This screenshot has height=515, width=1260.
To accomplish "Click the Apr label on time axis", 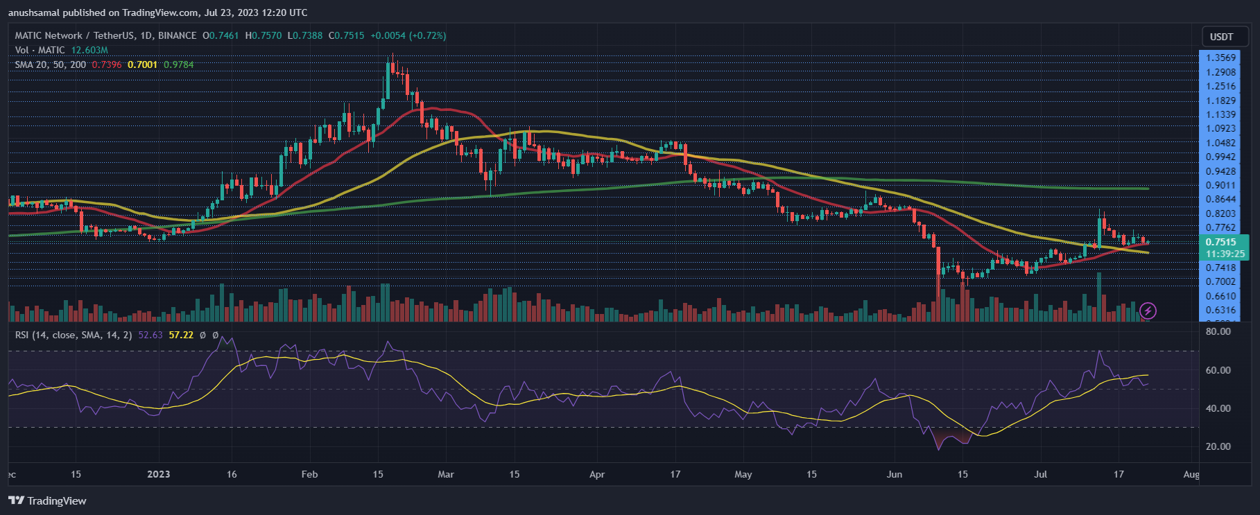I will click(597, 474).
